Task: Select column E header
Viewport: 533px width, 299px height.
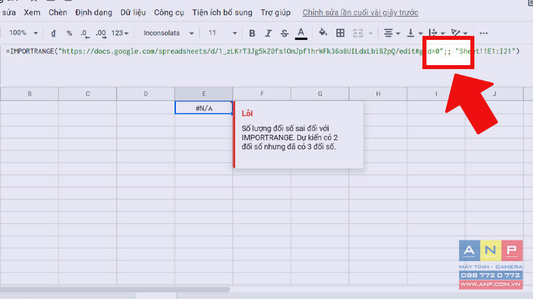Action: pos(204,94)
